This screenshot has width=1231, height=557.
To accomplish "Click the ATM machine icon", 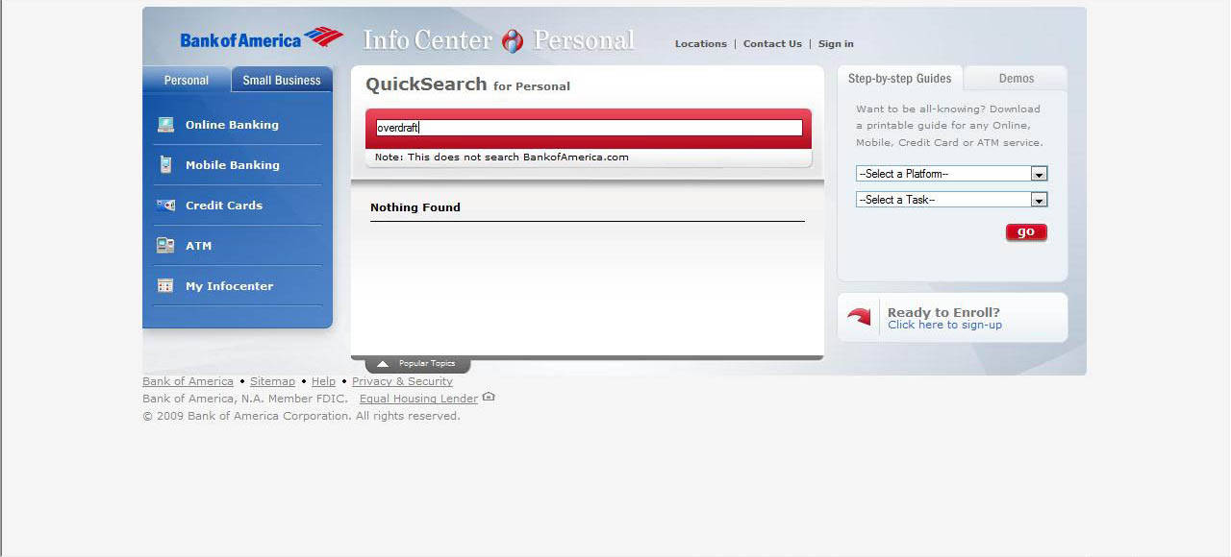I will coord(165,246).
